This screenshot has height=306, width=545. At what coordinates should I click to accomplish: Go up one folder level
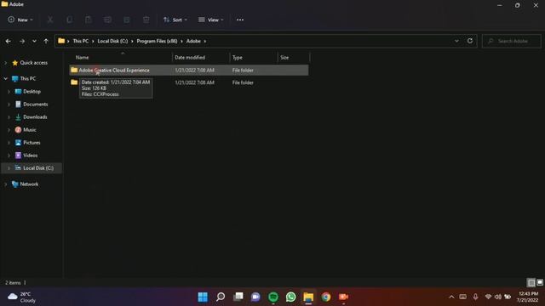point(46,41)
